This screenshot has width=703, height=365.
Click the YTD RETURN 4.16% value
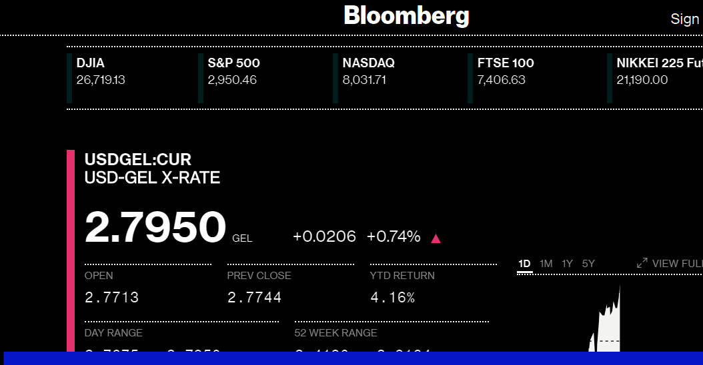coord(393,298)
